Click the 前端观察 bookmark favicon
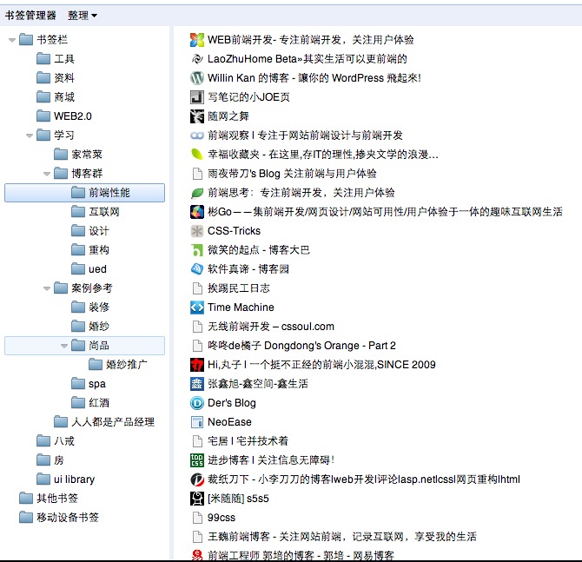Image resolution: width=582 pixels, height=562 pixels. pos(197,136)
